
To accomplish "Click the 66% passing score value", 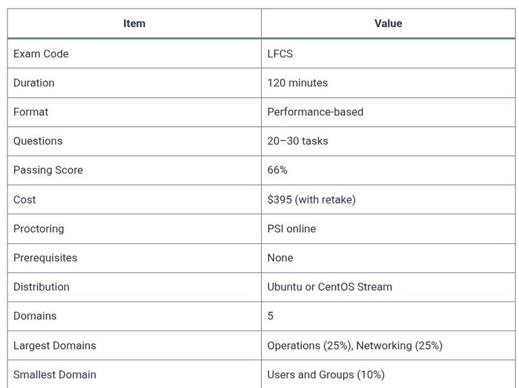I will click(x=277, y=170).
